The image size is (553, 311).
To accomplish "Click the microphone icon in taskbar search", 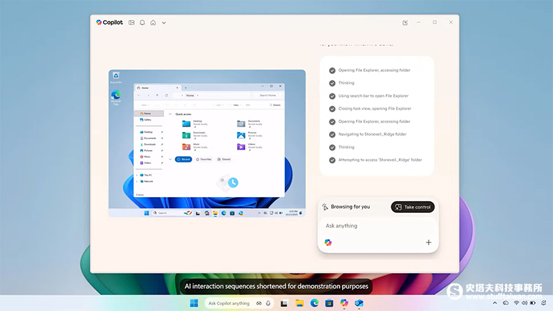I will click(268, 303).
